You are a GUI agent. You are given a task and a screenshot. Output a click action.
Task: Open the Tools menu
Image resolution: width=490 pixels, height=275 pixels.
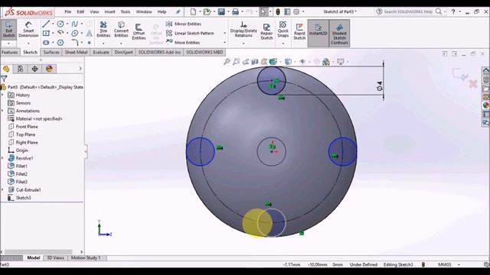[126, 12]
